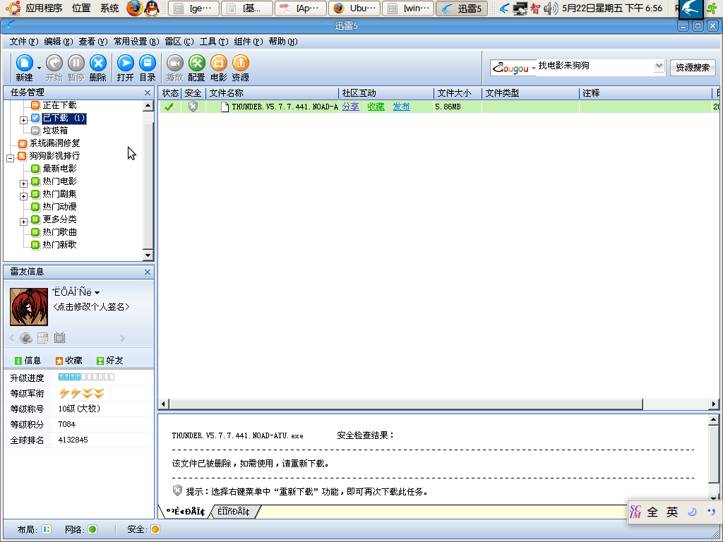Sort by the 文件大小 column header
This screenshot has height=542, width=723.
[458, 93]
